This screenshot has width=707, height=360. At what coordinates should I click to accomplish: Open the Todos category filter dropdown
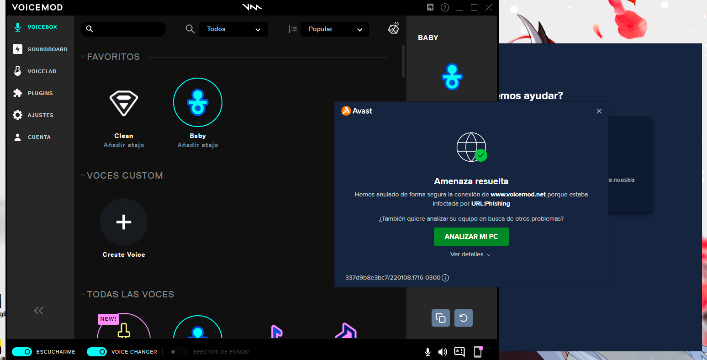point(233,29)
